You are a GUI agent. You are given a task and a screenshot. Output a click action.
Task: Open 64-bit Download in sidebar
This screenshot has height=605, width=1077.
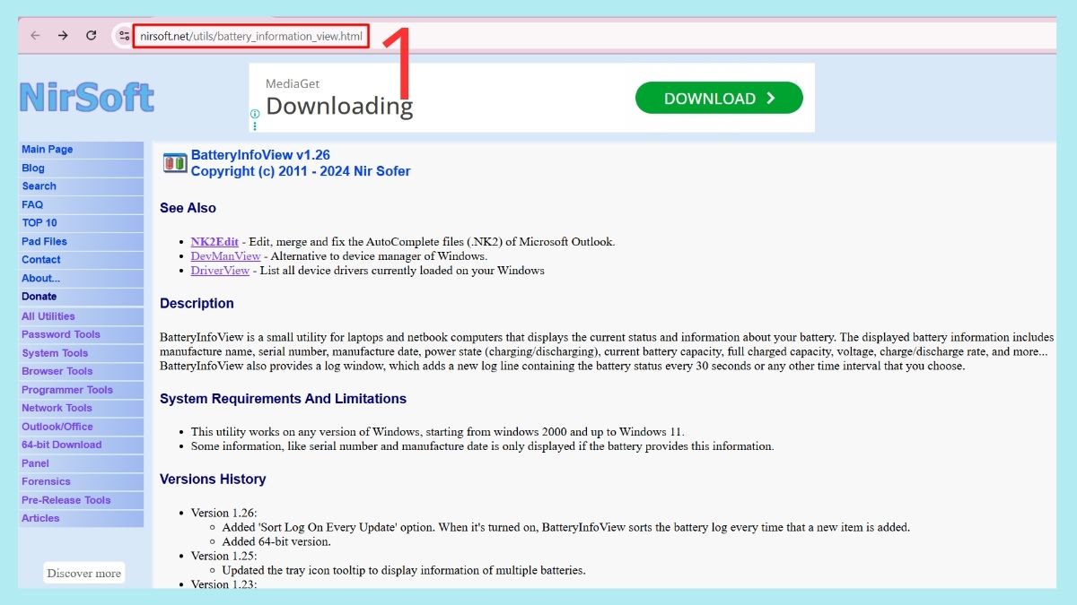(62, 445)
